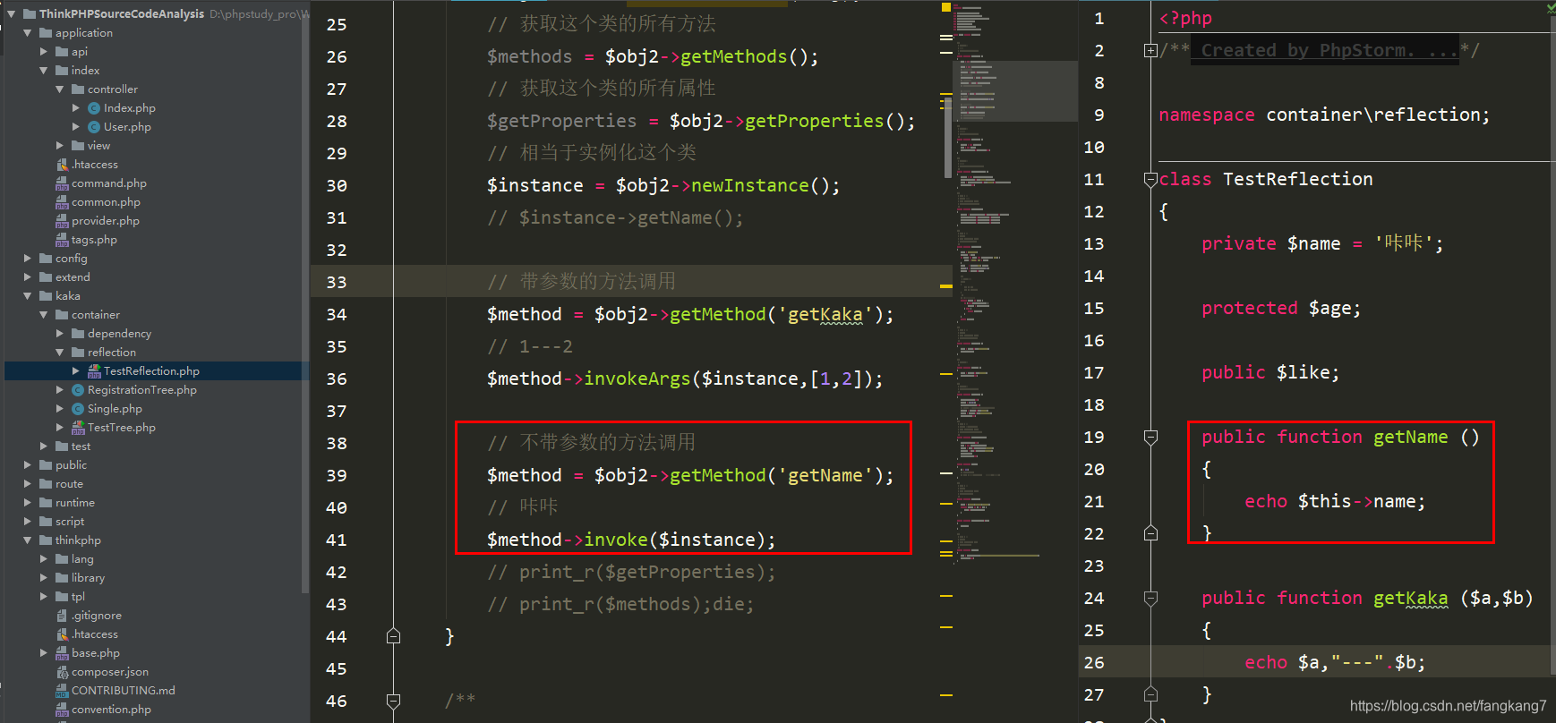Click the CONTRIBUTING.md file icon

[x=62, y=691]
